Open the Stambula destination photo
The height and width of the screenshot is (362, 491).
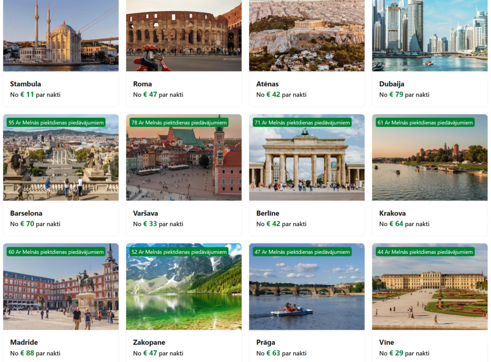(x=61, y=35)
